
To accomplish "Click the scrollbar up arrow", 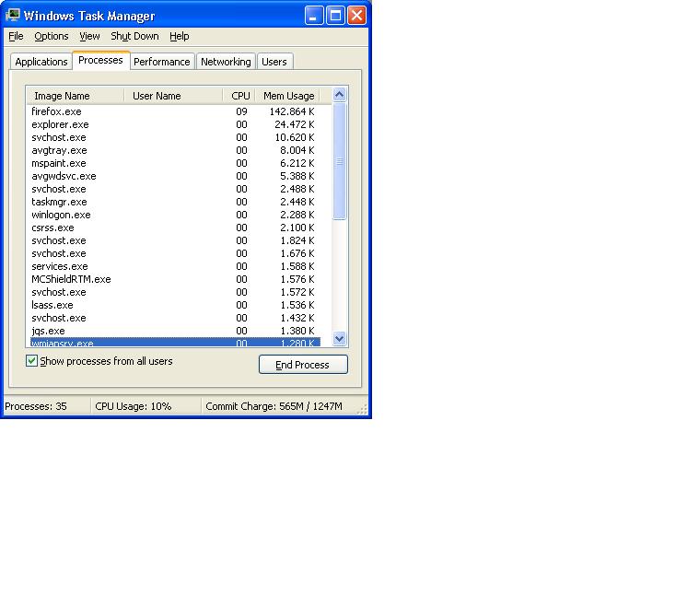I will (x=339, y=95).
